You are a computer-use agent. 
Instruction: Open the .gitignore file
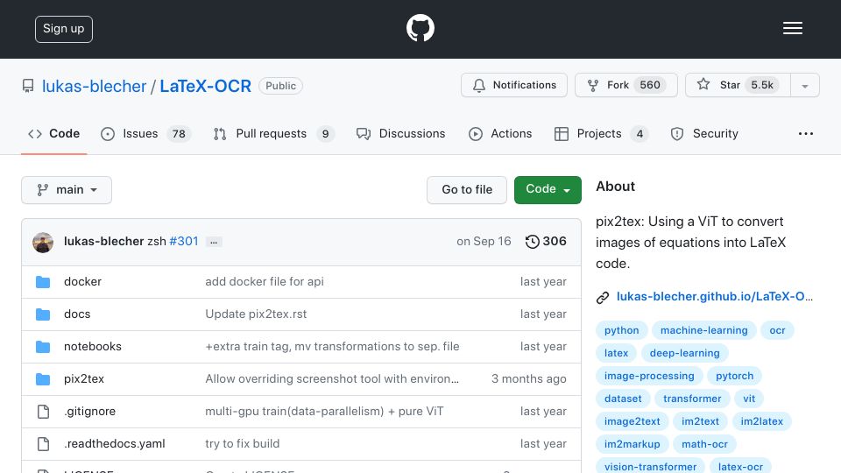89,412
